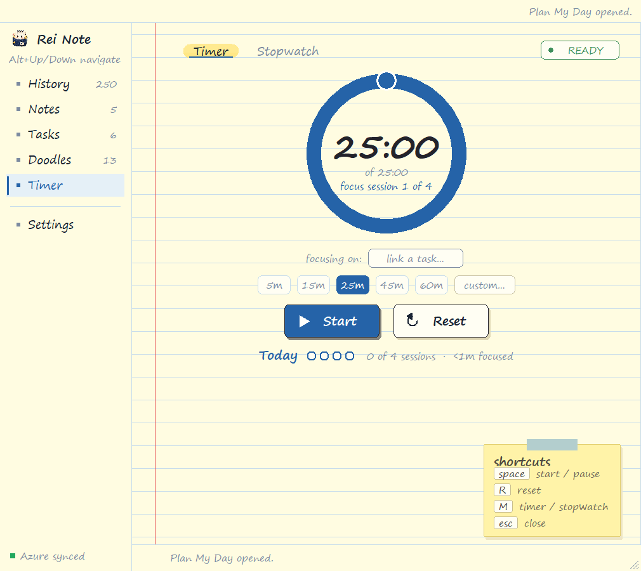This screenshot has height=571, width=641.
Task: Click the esc key shortcut badge
Action: click(x=506, y=523)
